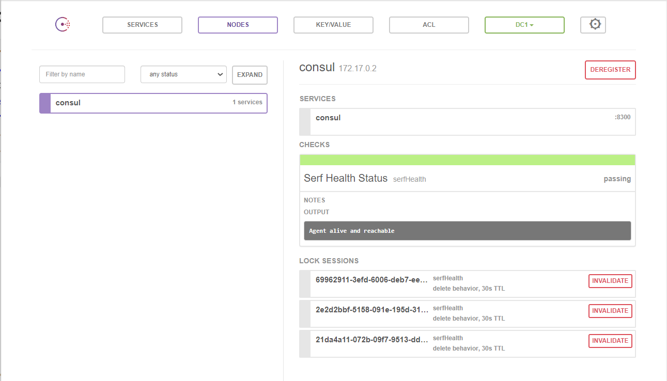Focus the Filter by name field
This screenshot has height=381, width=667.
point(82,74)
